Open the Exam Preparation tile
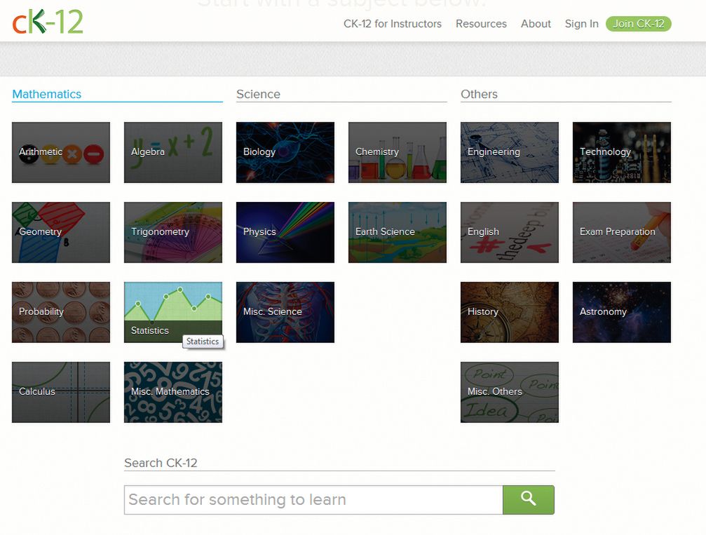The image size is (706, 535). coord(621,232)
